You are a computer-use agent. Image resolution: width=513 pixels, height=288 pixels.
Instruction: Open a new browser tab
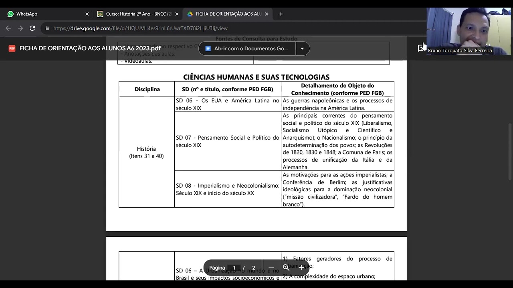coord(281,14)
